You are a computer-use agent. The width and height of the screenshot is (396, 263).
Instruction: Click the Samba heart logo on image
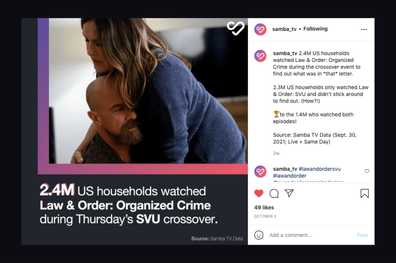pyautogui.click(x=236, y=28)
